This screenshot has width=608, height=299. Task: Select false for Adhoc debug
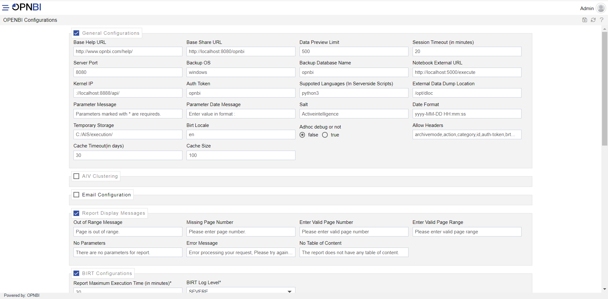click(x=302, y=135)
